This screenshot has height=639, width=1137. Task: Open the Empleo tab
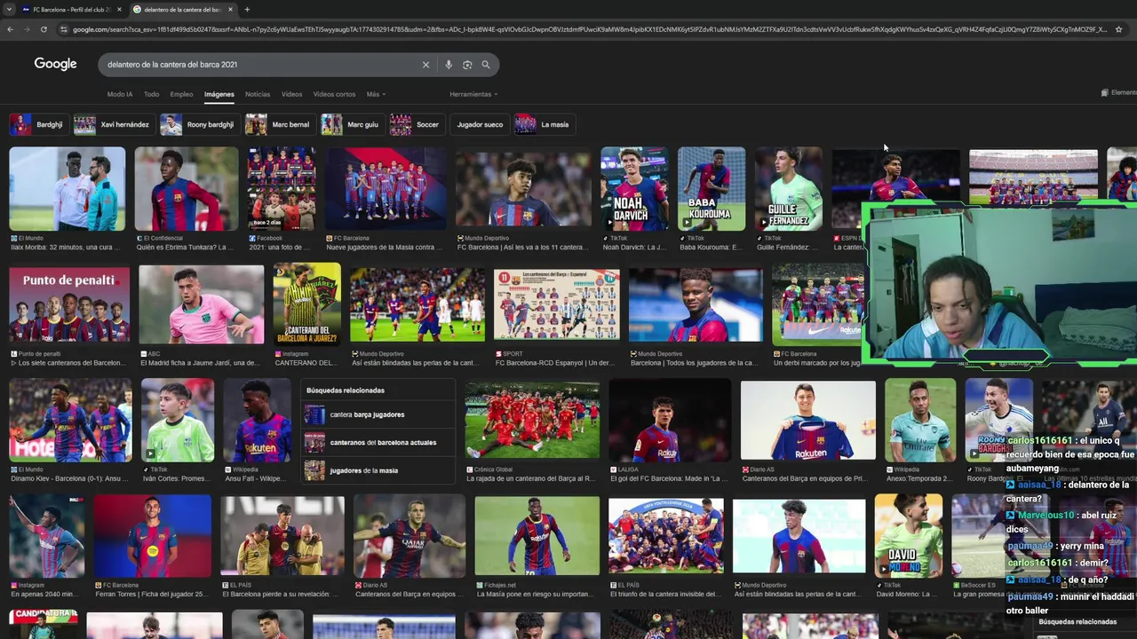tap(181, 94)
